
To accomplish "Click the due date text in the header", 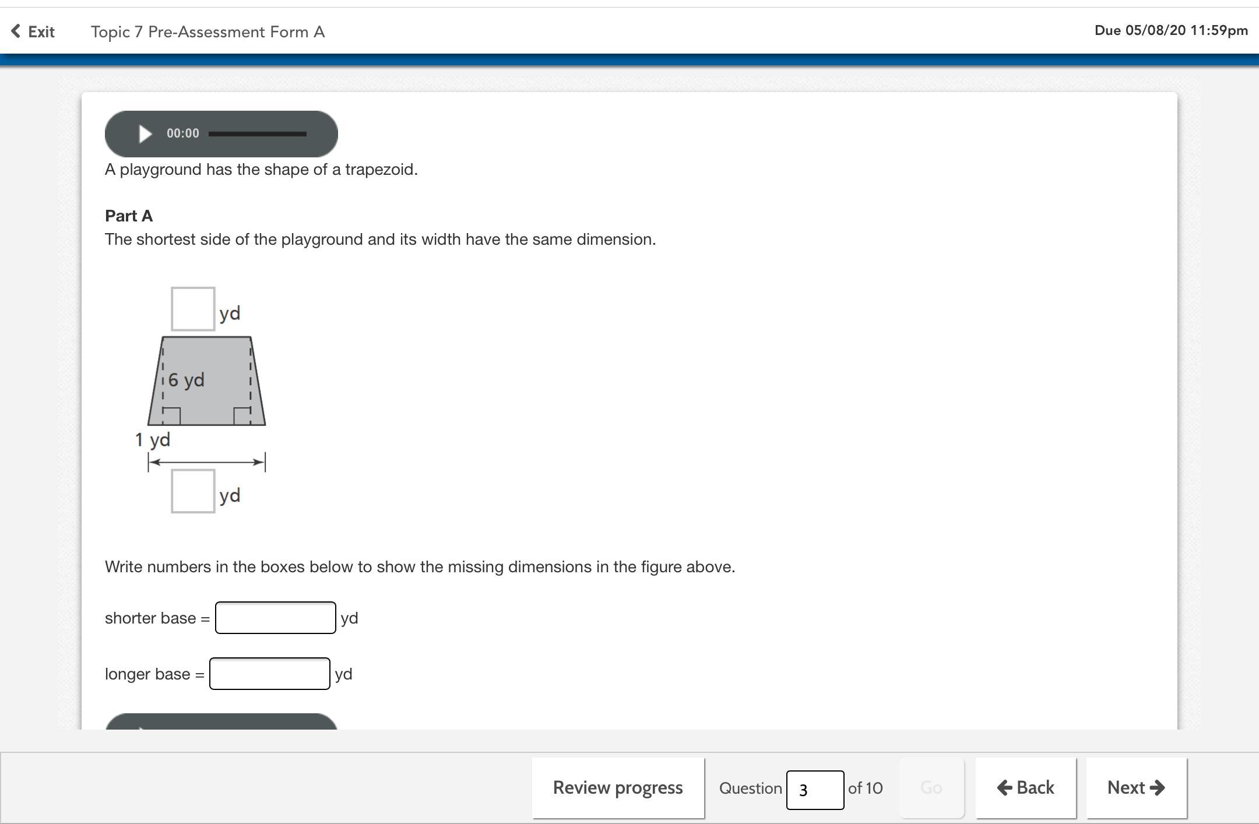I will pyautogui.click(x=1170, y=30).
